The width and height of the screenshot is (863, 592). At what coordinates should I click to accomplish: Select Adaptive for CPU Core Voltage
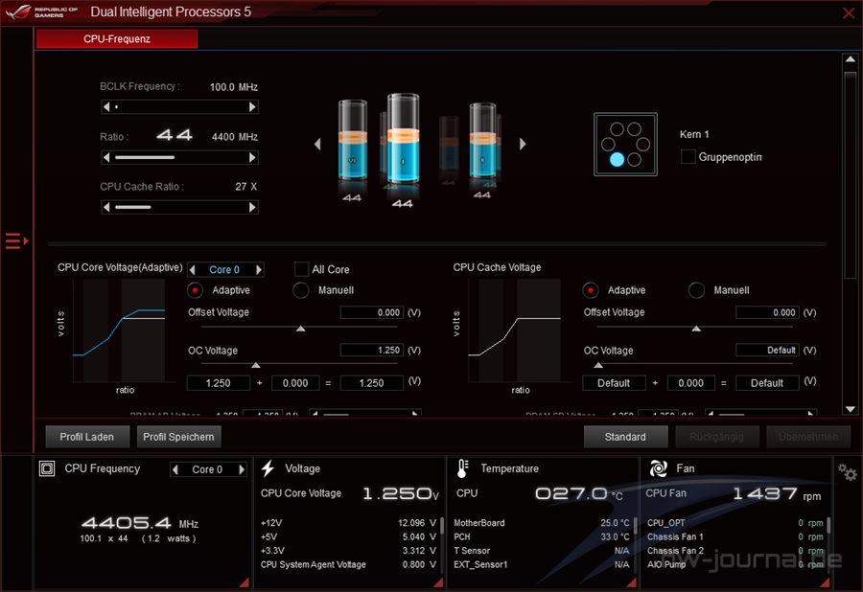tap(195, 289)
